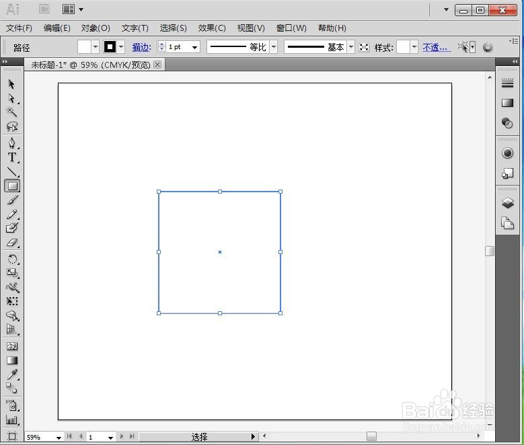Launch Adobe Bridge from Br icon
Image resolution: width=524 pixels, height=445 pixels.
pyautogui.click(x=44, y=9)
